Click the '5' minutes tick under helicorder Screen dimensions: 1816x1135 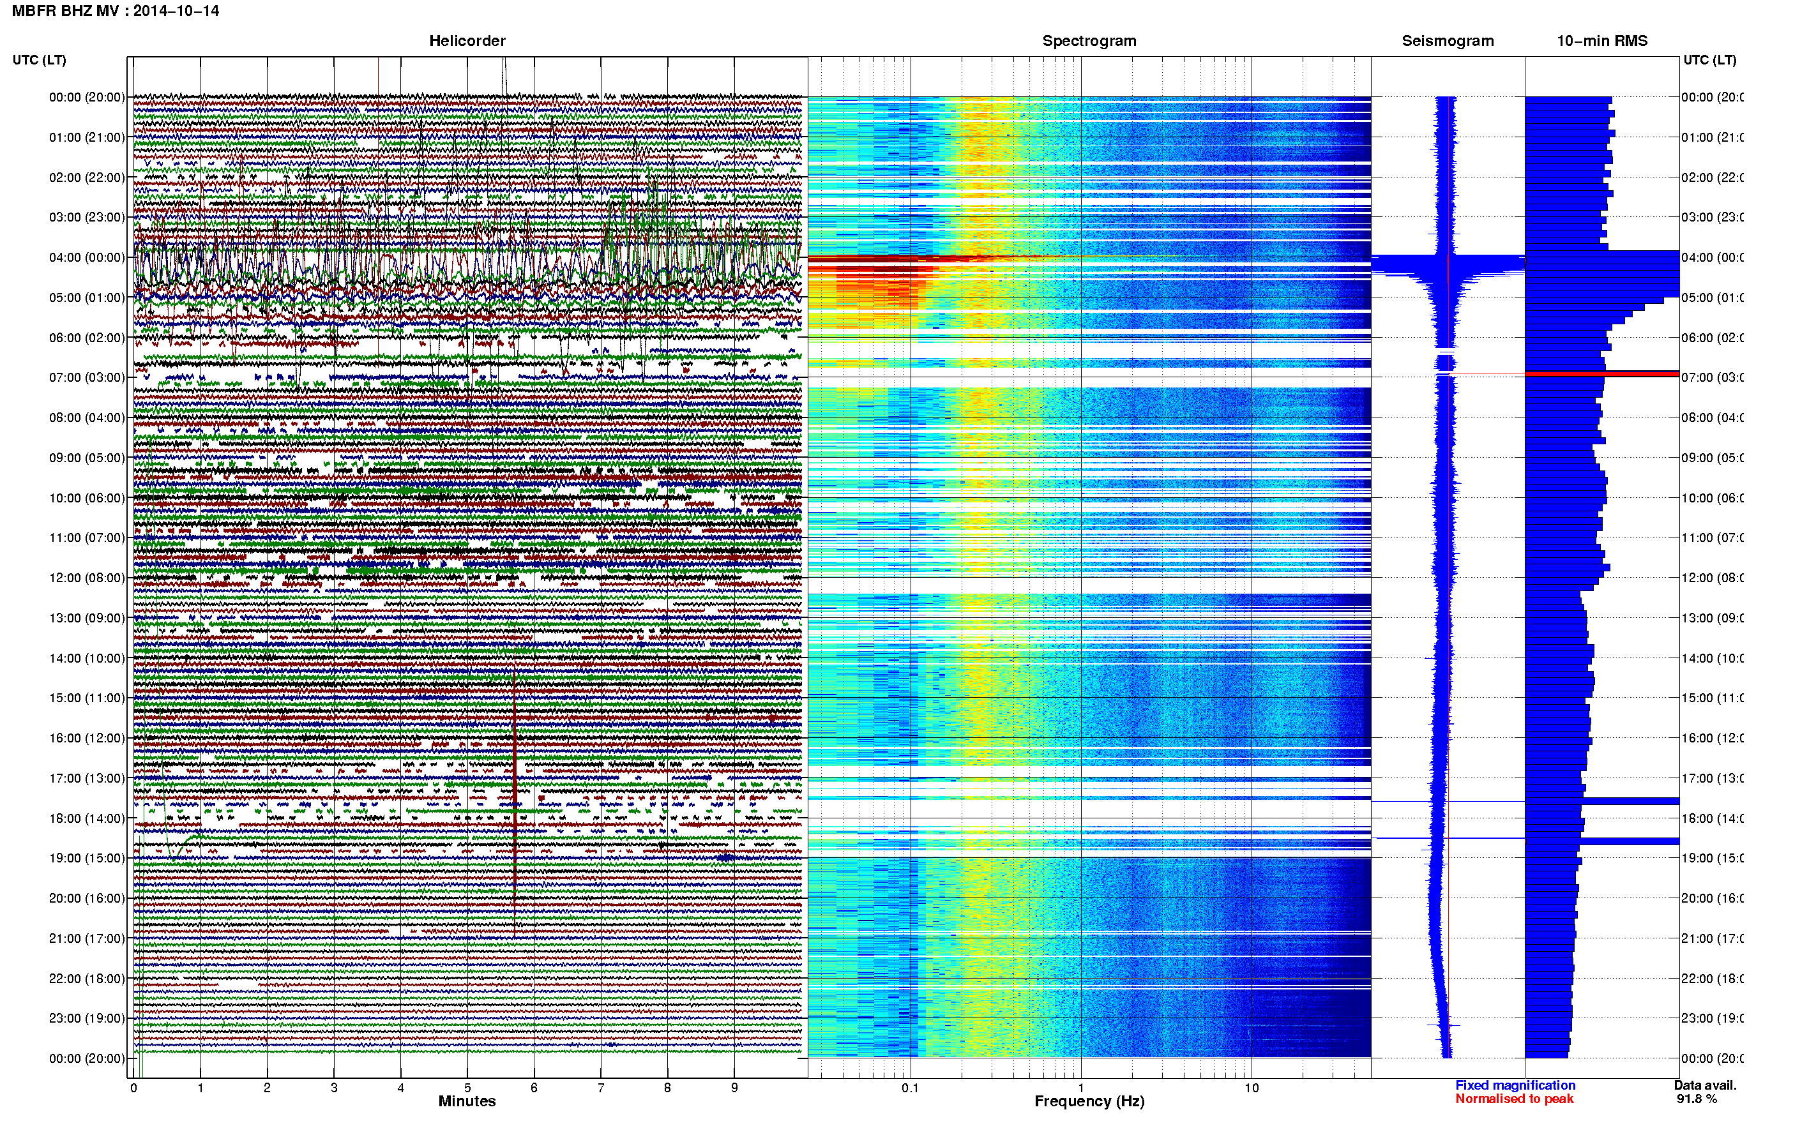(x=467, y=1088)
